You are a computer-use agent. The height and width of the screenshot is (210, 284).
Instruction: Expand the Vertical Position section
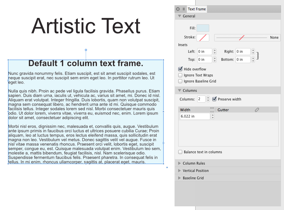(x=179, y=171)
